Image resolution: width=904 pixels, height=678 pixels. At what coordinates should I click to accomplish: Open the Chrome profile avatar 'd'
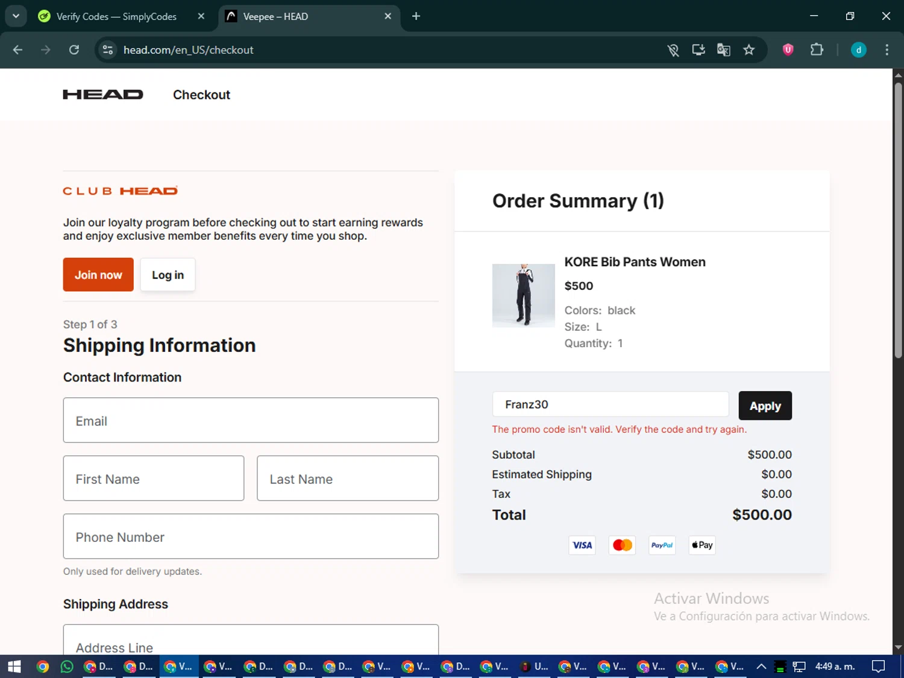pyautogui.click(x=858, y=50)
